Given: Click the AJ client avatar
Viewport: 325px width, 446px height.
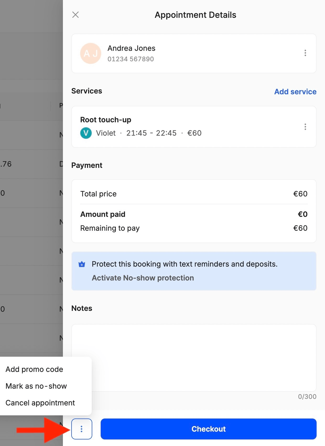Looking at the screenshot, I should point(90,53).
